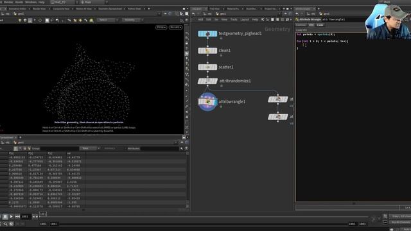Viewport: 411px width, 231px height.
Task: Open the network editor Tools menu
Action: pos(234,19)
